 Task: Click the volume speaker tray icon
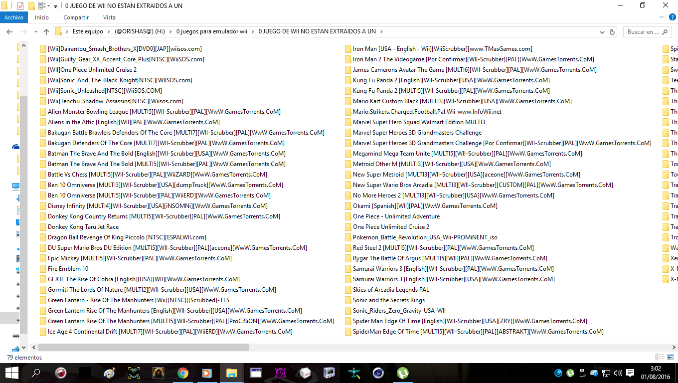(618, 373)
